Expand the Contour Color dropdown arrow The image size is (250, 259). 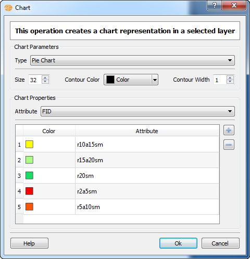coord(155,80)
